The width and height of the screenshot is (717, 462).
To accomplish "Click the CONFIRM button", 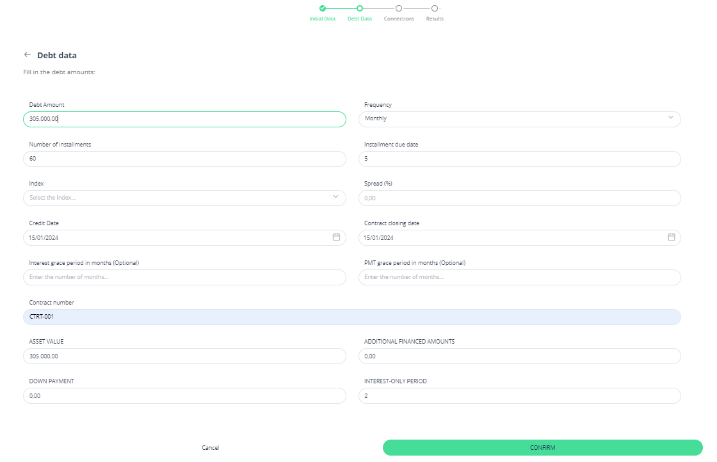I will (x=542, y=447).
